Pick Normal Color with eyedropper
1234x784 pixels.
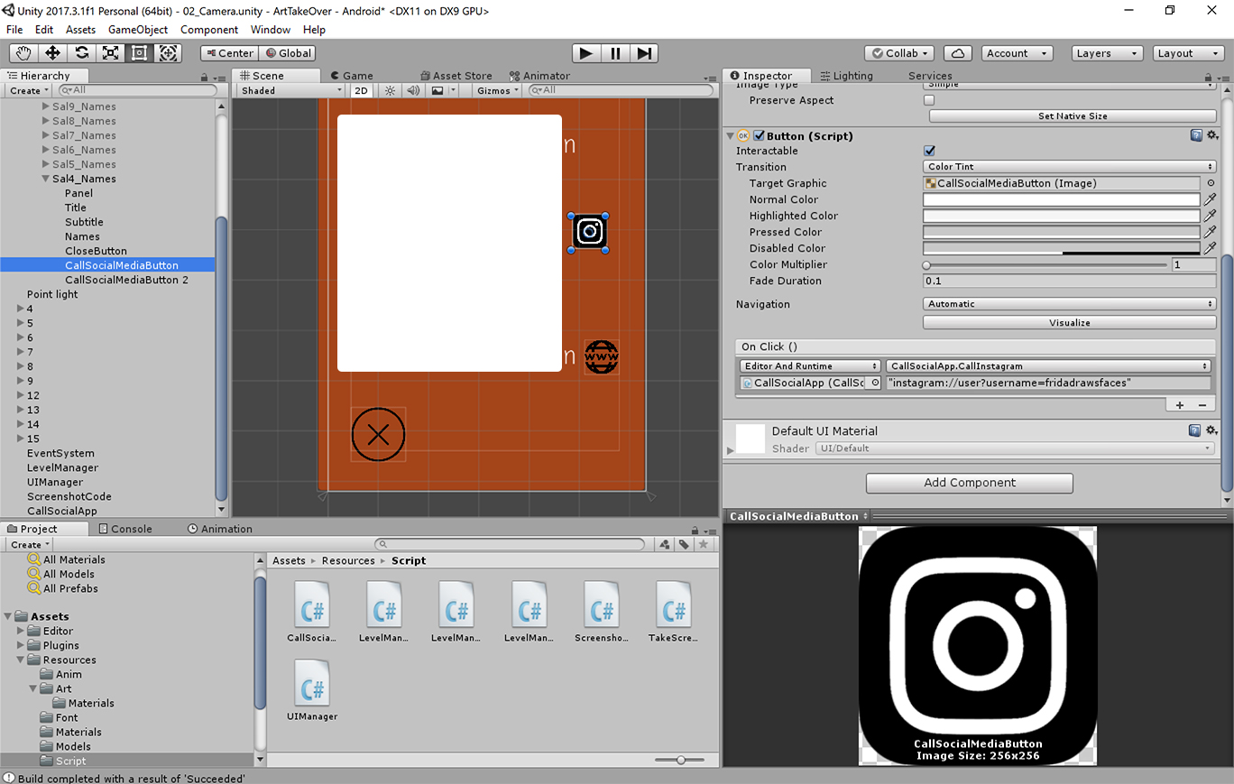pyautogui.click(x=1211, y=199)
